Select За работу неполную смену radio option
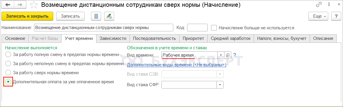This screenshot has width=343, height=107. (8, 63)
